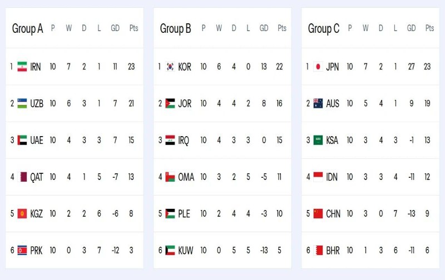
Task: Click the Iraq flag icon
Action: (x=170, y=141)
